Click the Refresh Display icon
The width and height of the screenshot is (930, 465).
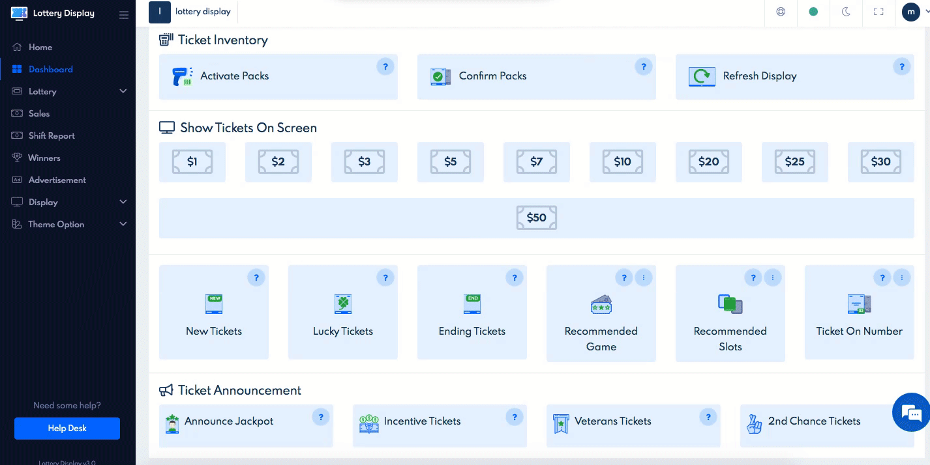pyautogui.click(x=702, y=76)
